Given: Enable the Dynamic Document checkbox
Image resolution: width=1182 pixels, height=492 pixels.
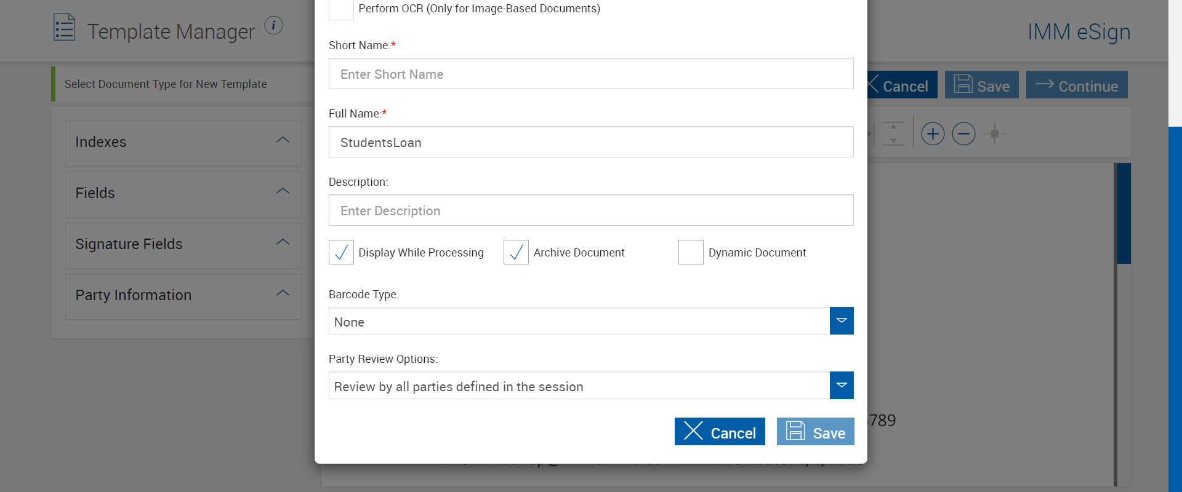Looking at the screenshot, I should (691, 252).
